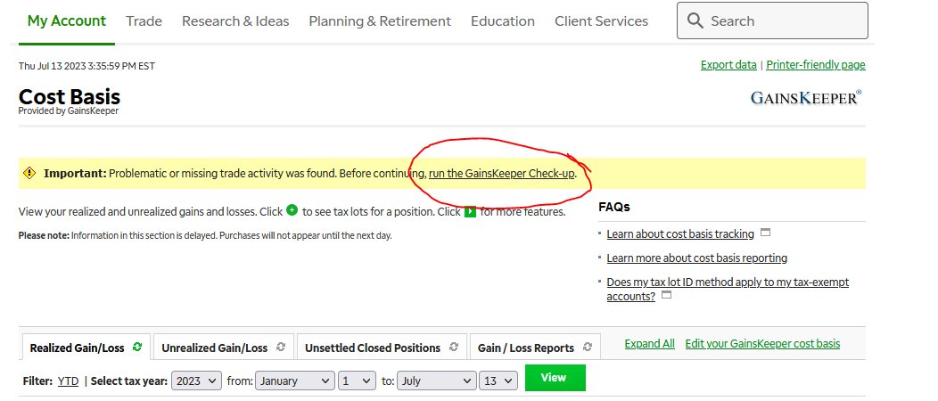Switch to the Realized Gain/Loss tab

(x=86, y=348)
